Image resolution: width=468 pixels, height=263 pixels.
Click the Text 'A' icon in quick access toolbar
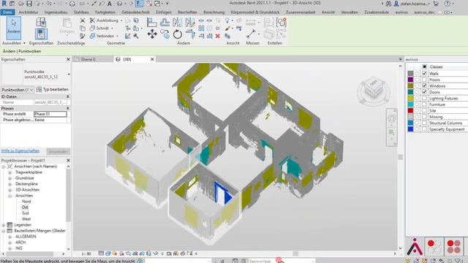(110, 4)
